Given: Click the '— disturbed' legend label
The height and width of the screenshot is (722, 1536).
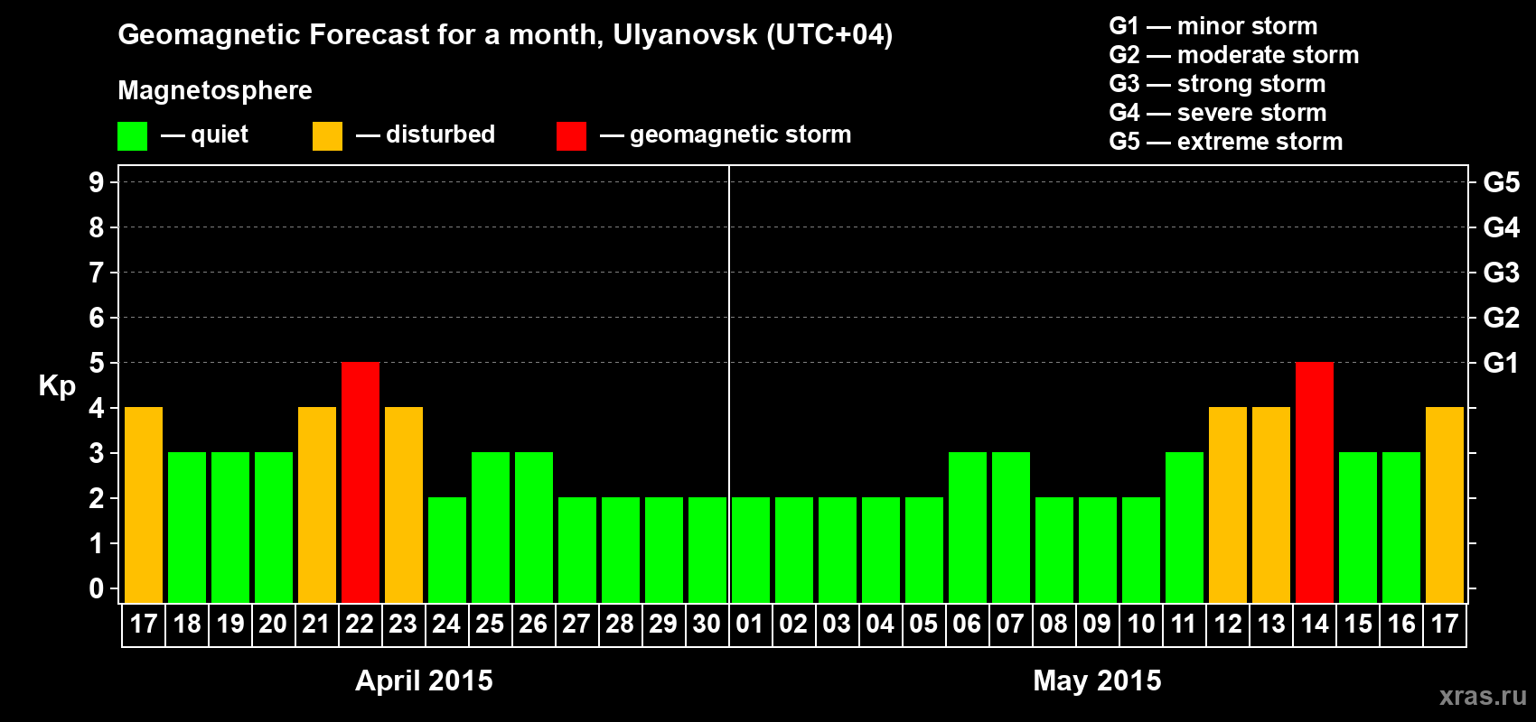Looking at the screenshot, I should 426,134.
